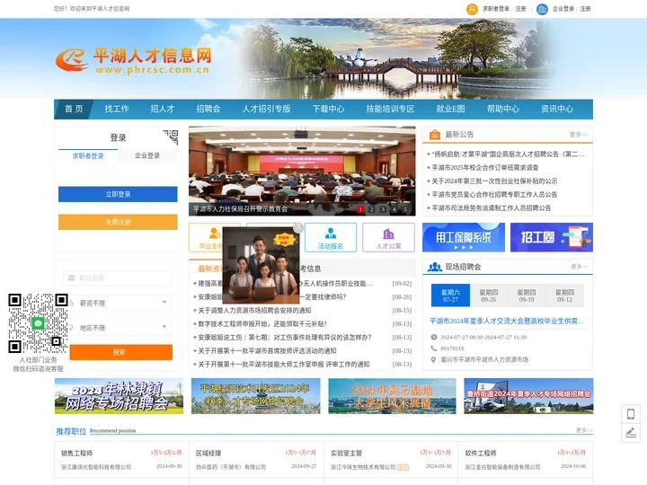Open 用工保障系统 banner
The width and height of the screenshot is (647, 485).
pyautogui.click(x=464, y=237)
